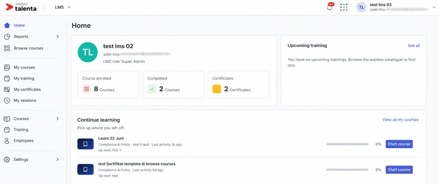
Task: Expand the Settings submenu chevron
Action: [57, 159]
